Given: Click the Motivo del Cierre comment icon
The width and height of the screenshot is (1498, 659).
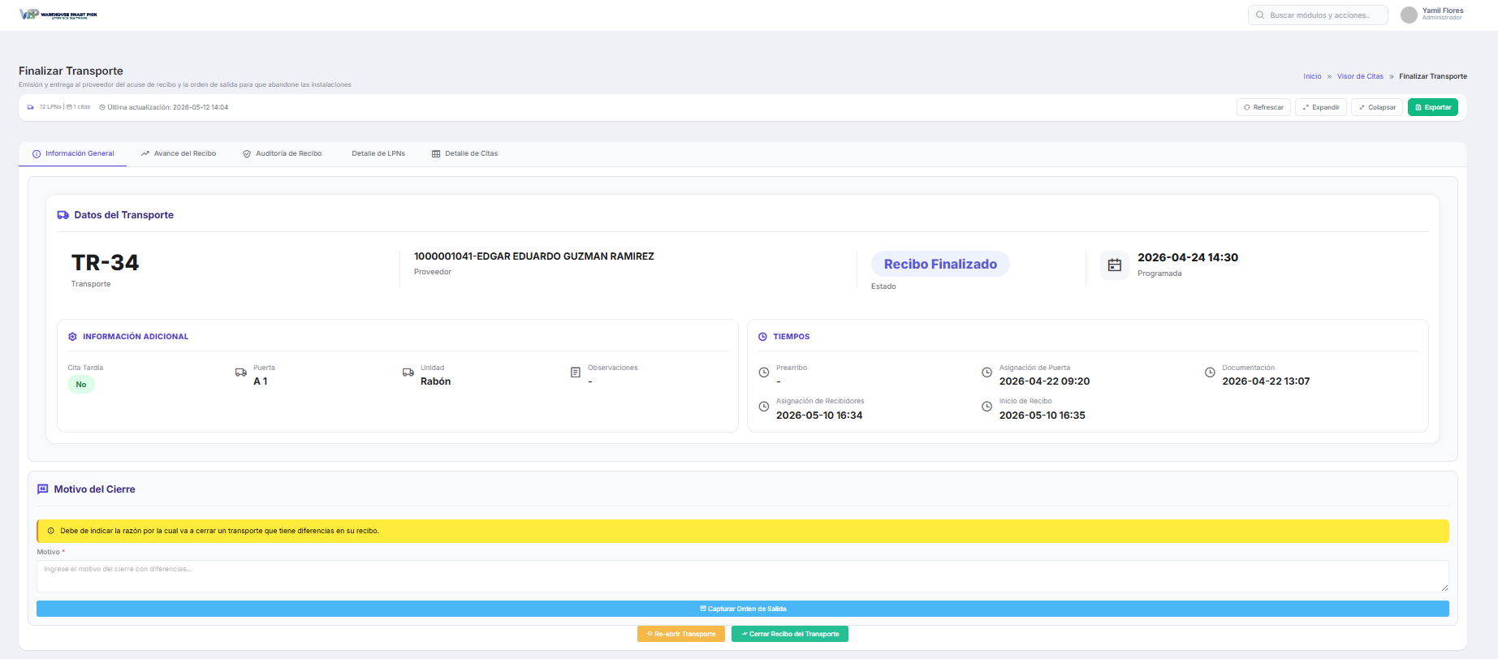Looking at the screenshot, I should [43, 489].
